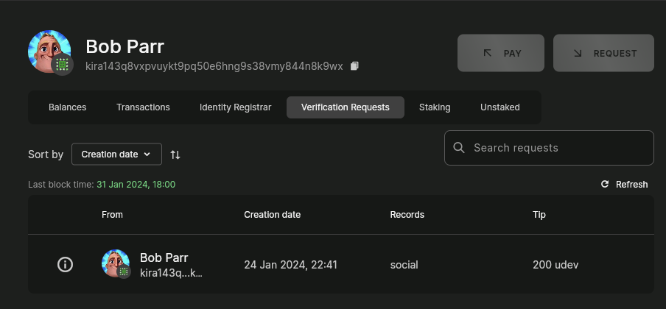Copy the kira wallet address
The width and height of the screenshot is (666, 309).
(x=354, y=66)
